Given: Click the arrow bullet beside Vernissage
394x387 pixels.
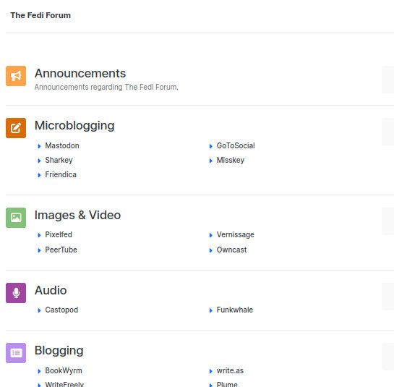Looking at the screenshot, I should (211, 235).
